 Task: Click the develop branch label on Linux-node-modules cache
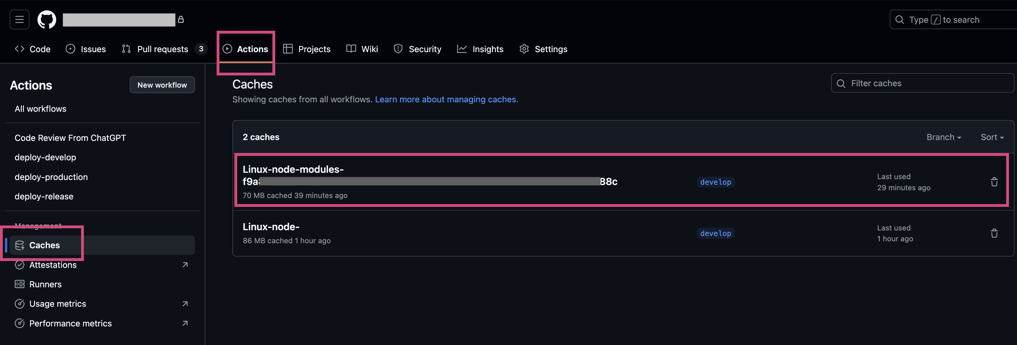click(x=715, y=182)
